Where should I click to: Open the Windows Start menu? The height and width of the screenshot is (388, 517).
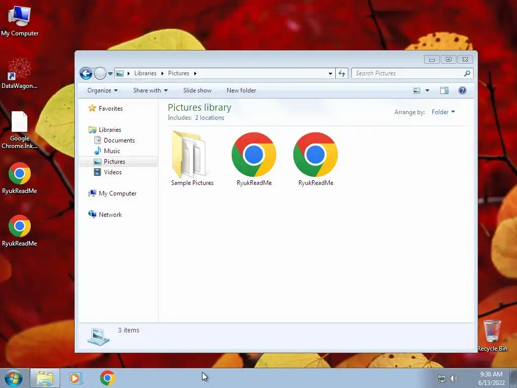pyautogui.click(x=13, y=378)
